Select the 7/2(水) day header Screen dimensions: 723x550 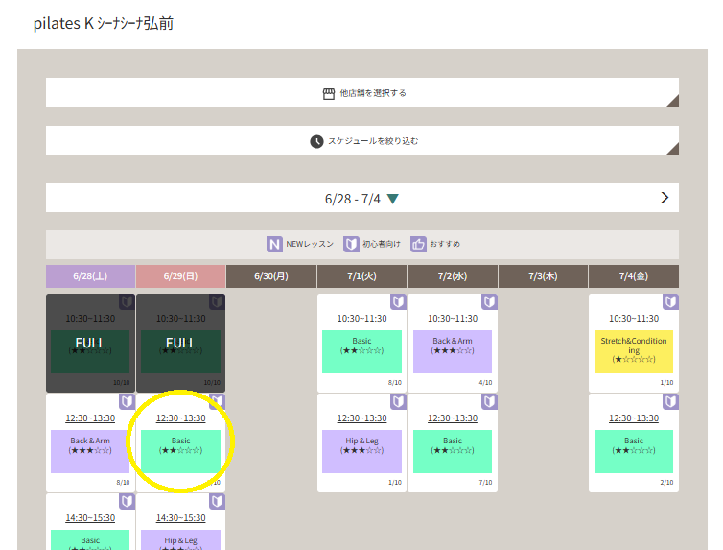pos(453,276)
